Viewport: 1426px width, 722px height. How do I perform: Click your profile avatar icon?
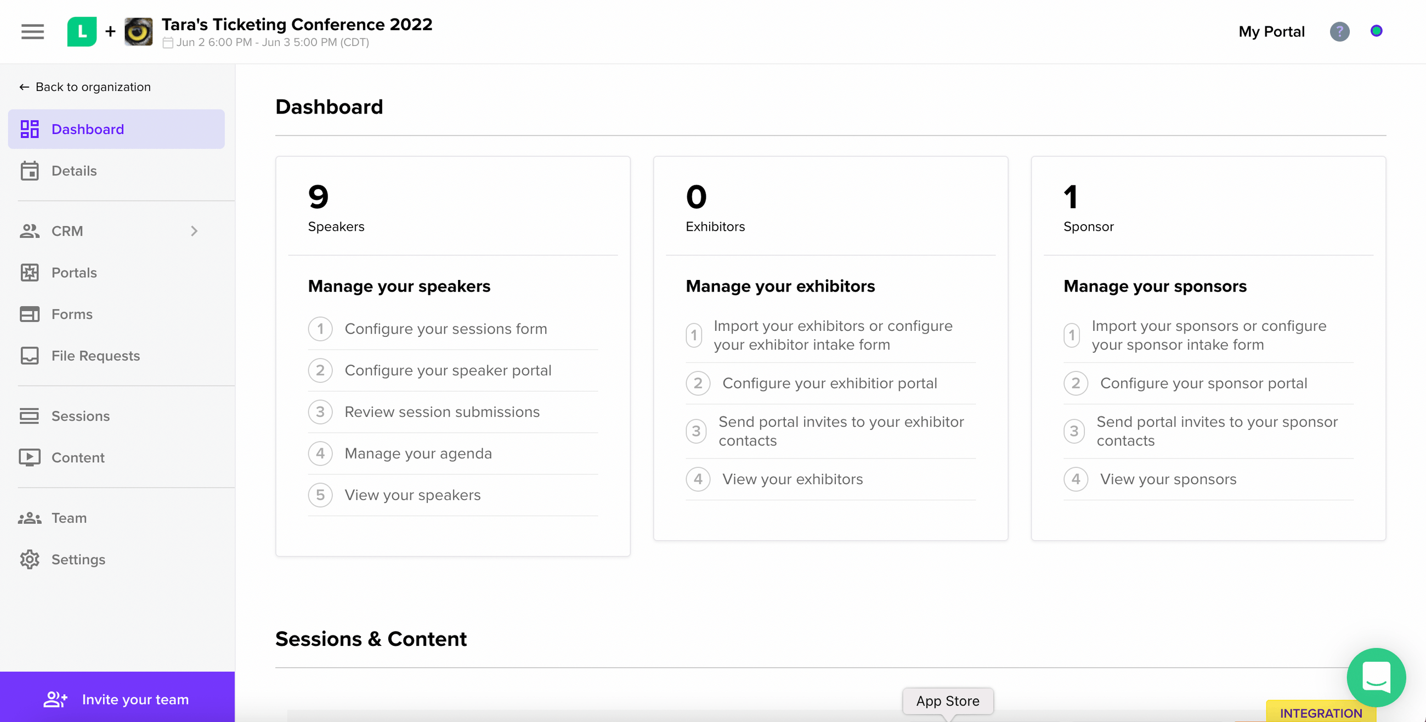(x=1377, y=32)
